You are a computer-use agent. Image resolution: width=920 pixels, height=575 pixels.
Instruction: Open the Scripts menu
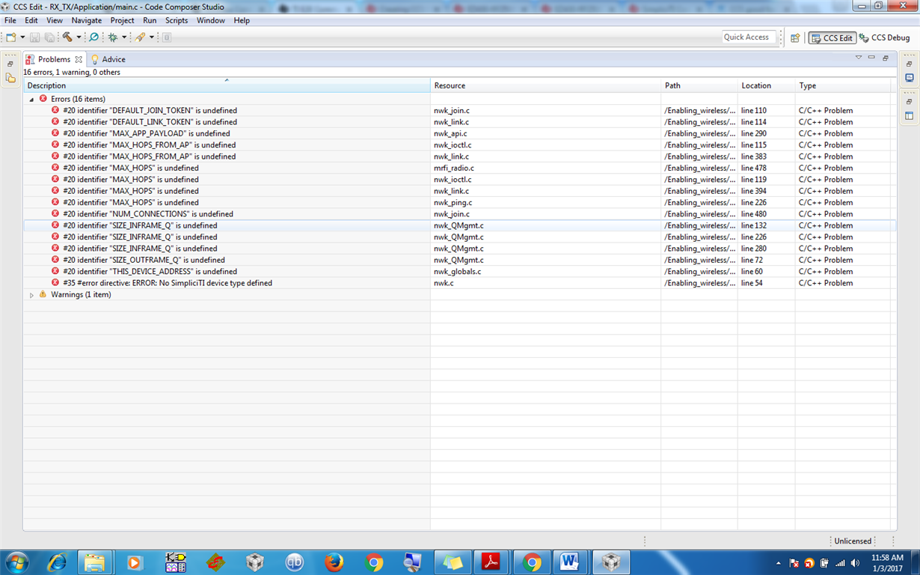click(177, 20)
